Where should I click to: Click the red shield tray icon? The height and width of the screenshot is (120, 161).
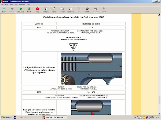[x=150, y=118]
